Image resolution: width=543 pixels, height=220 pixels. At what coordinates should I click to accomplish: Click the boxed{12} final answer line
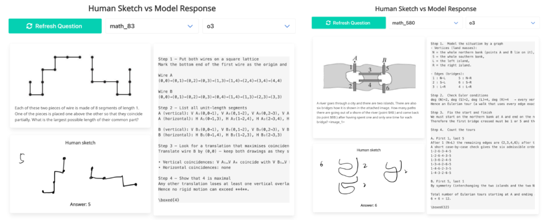[x=440, y=206]
